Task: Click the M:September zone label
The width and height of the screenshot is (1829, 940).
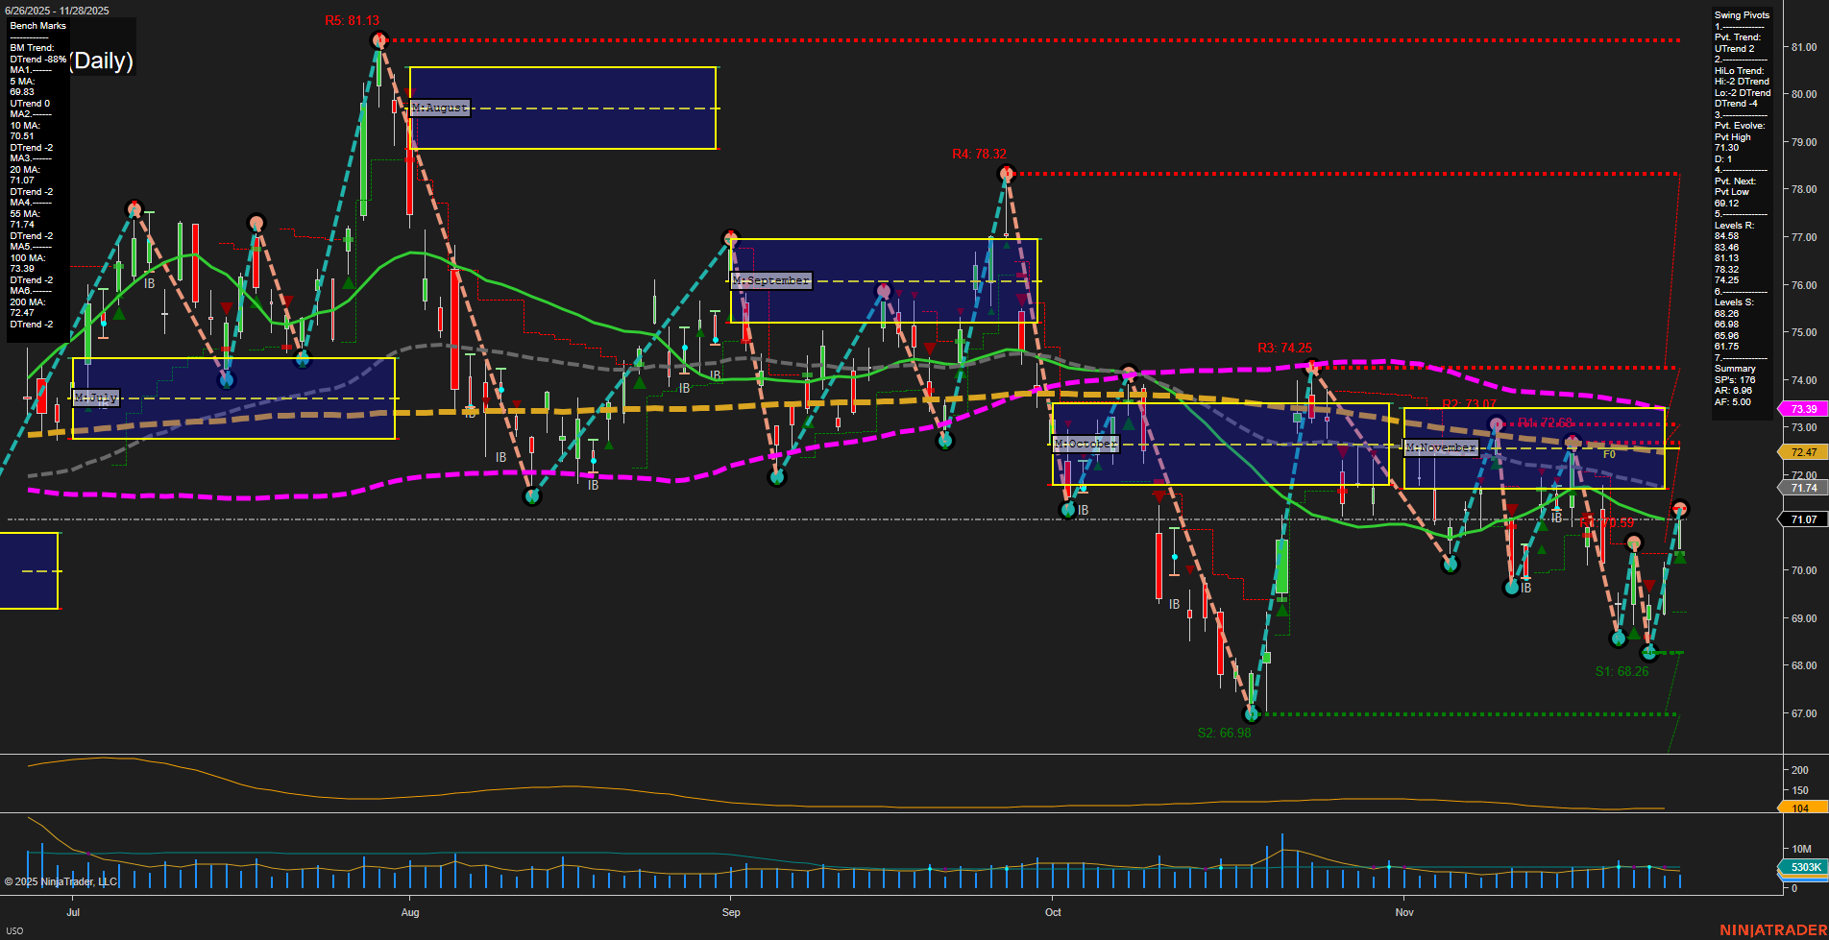Action: pos(771,280)
